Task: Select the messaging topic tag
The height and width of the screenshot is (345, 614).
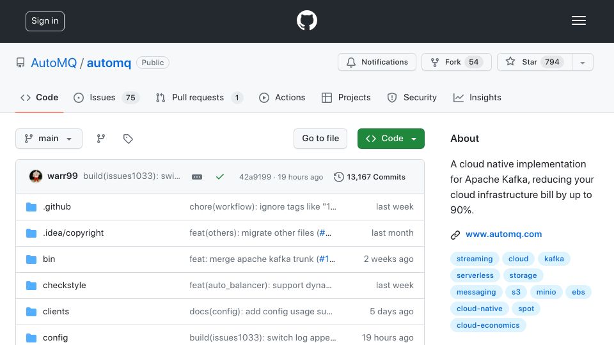Action: tap(476, 292)
